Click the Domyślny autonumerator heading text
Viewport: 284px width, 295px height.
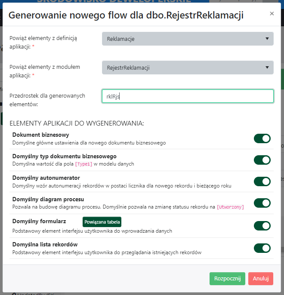(x=46, y=178)
